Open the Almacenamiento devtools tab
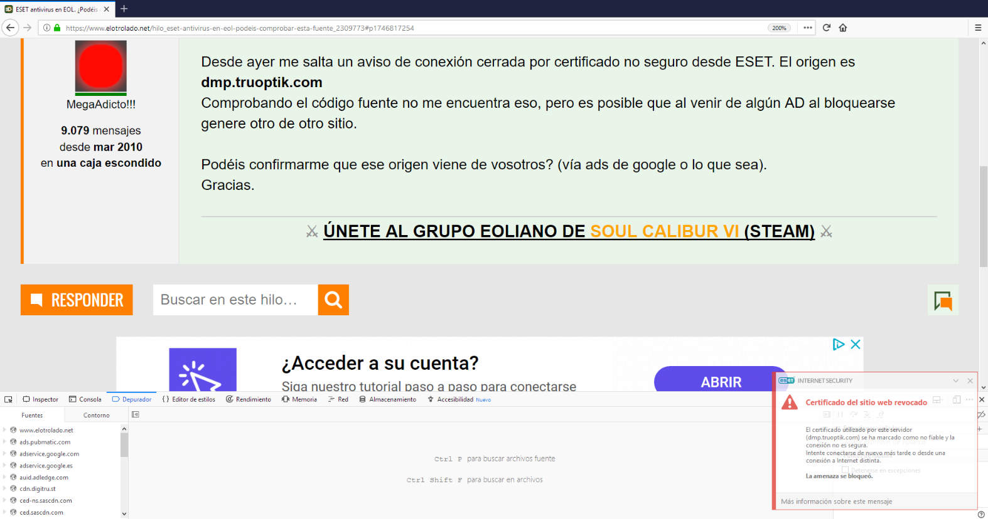Screen dimensions: 988x519 click(x=388, y=399)
